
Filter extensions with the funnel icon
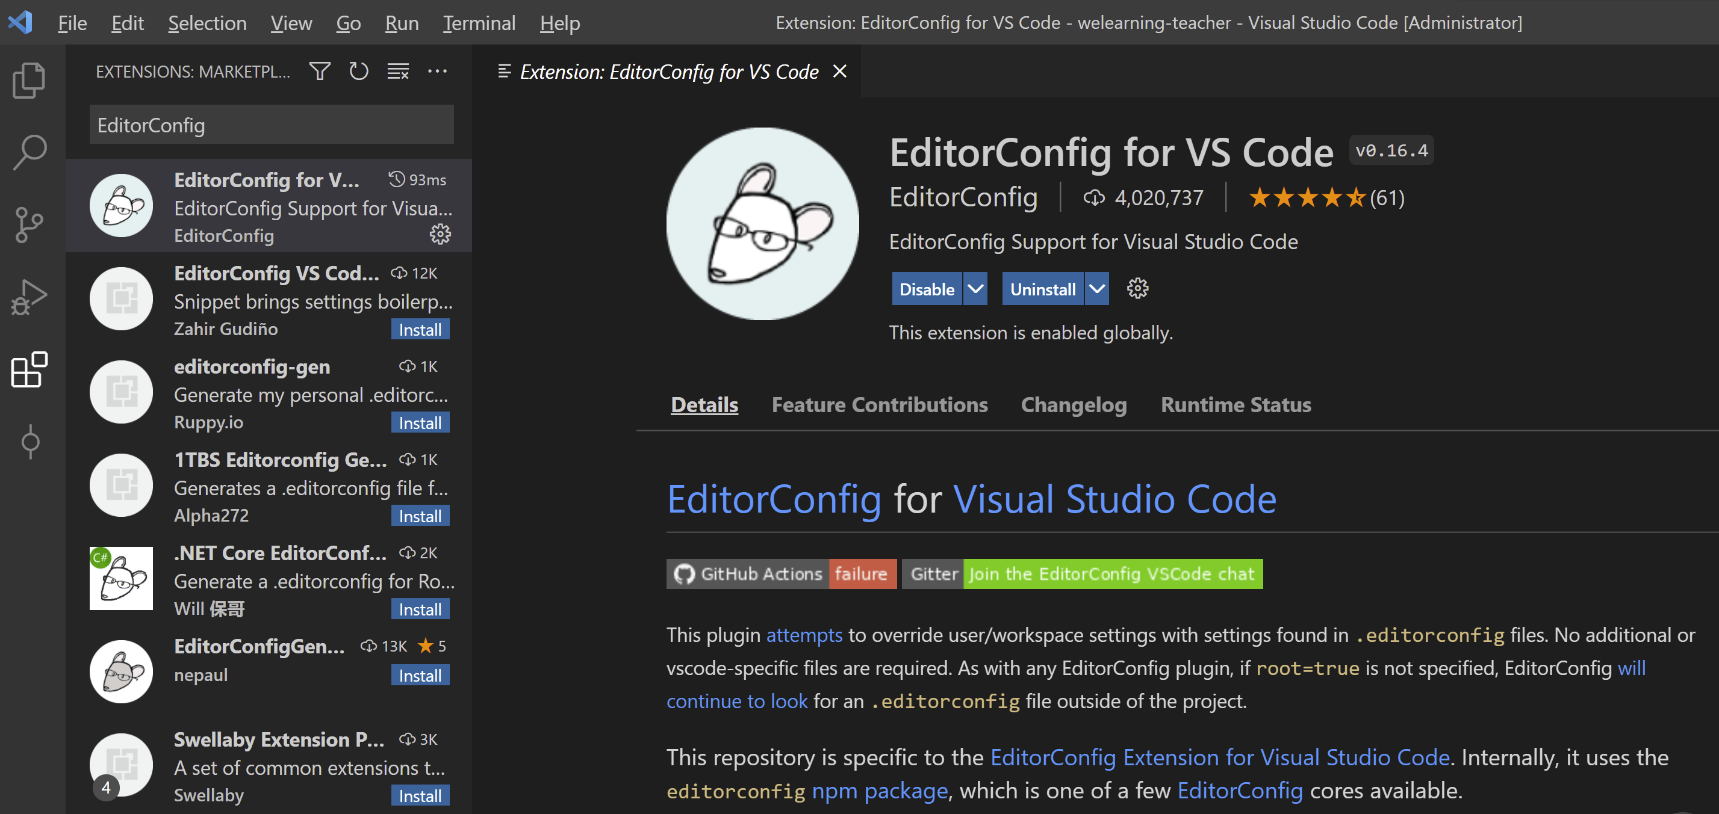coord(320,72)
